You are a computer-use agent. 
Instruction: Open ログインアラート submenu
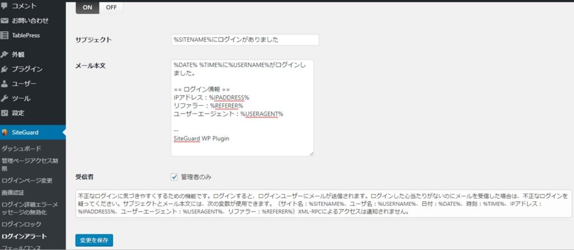click(24, 236)
